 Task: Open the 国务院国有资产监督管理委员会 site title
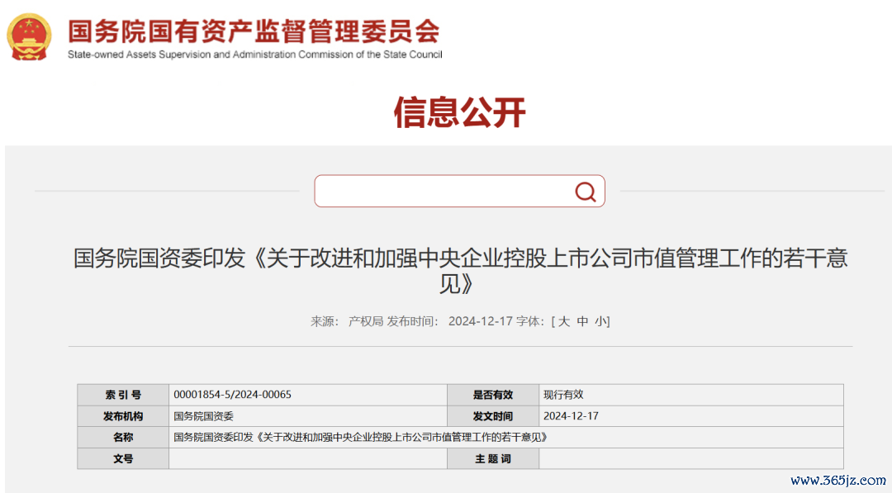(x=254, y=31)
